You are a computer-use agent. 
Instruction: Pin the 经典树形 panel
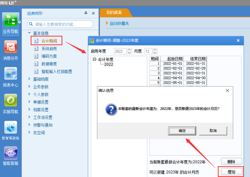pyautogui.click(x=86, y=13)
